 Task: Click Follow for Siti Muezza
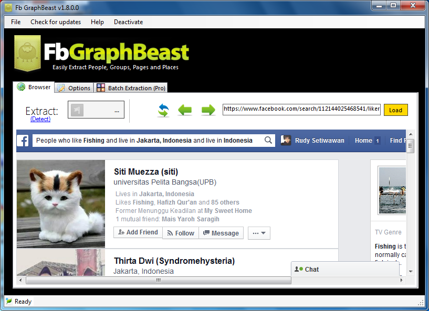[x=181, y=233]
